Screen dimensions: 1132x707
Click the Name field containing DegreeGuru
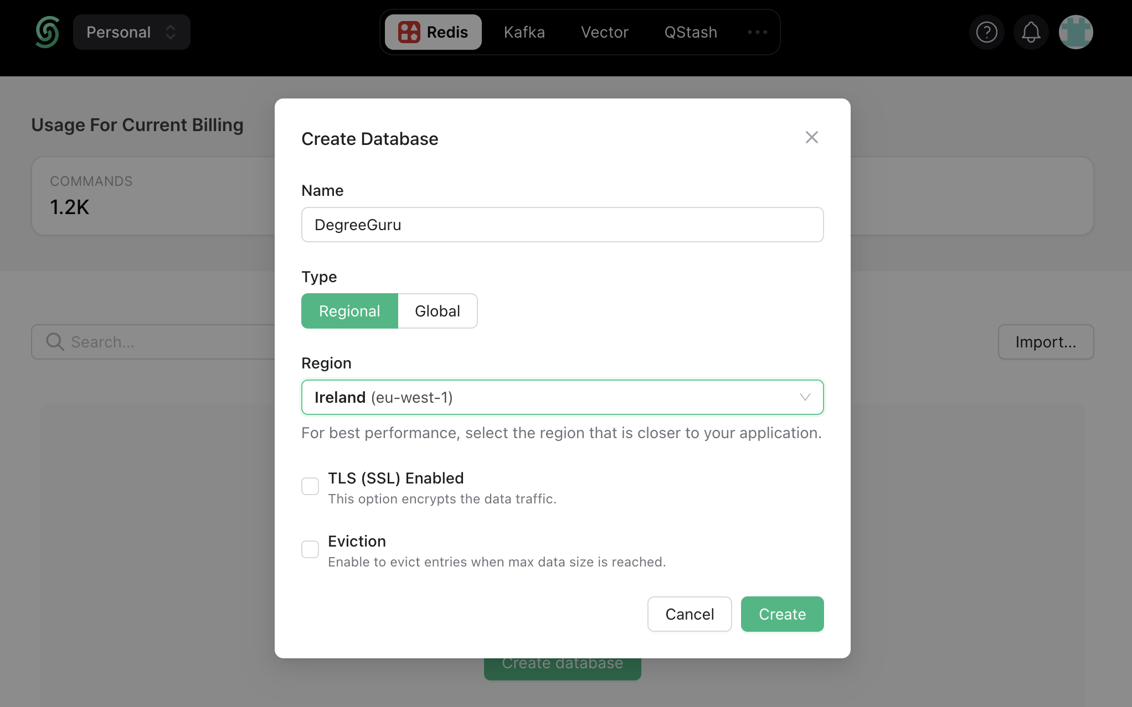[x=562, y=225]
